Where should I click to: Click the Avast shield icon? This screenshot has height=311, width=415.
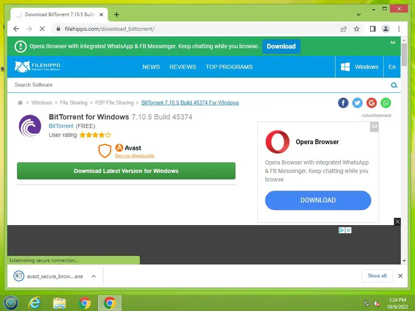(x=105, y=151)
